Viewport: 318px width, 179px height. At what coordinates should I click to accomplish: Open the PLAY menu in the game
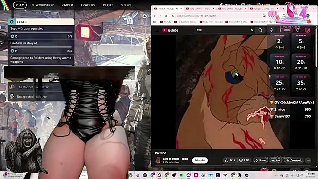[x=20, y=5]
